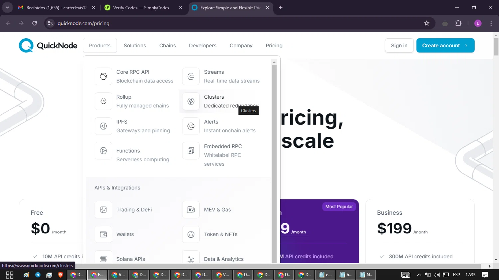Screen dimensions: 499x280
Task: Click the Sign in button
Action: 399,46
